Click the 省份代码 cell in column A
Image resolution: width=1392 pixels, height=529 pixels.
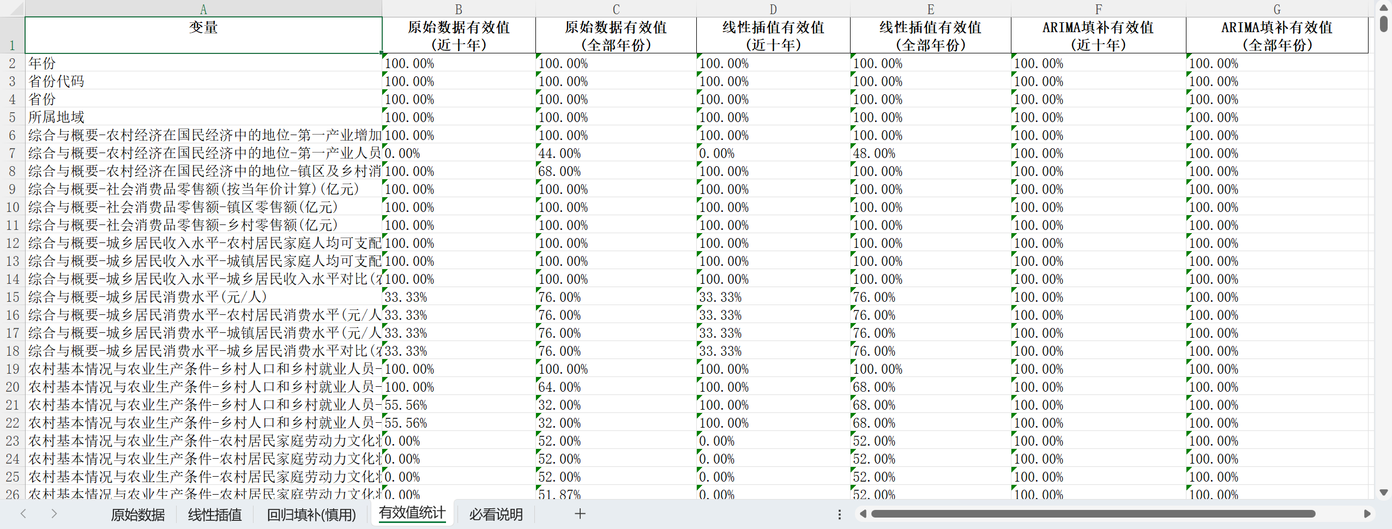click(x=203, y=81)
